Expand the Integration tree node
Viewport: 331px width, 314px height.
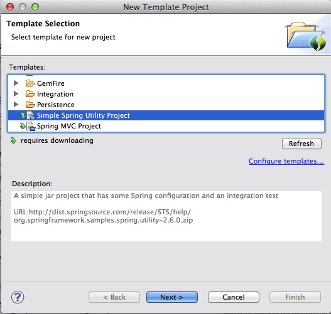[x=16, y=94]
